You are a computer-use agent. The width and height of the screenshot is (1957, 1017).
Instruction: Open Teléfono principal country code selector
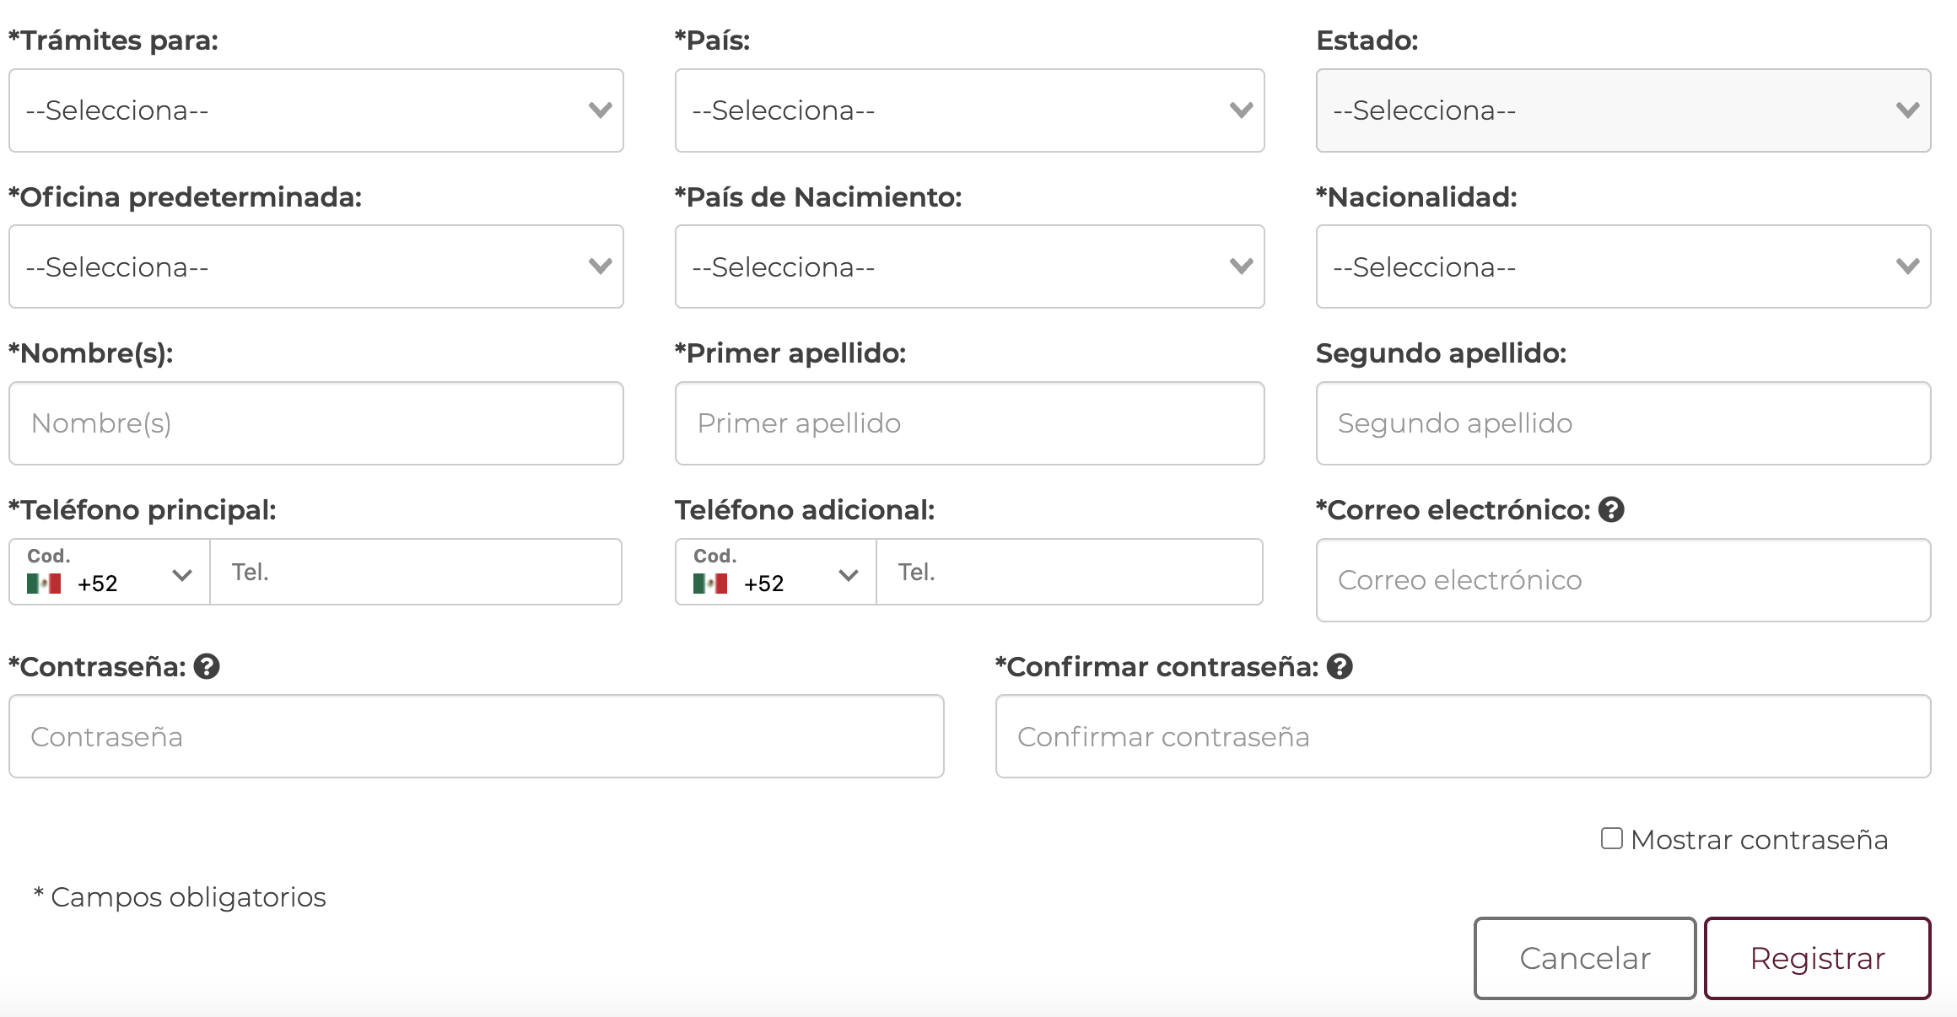[x=110, y=573]
